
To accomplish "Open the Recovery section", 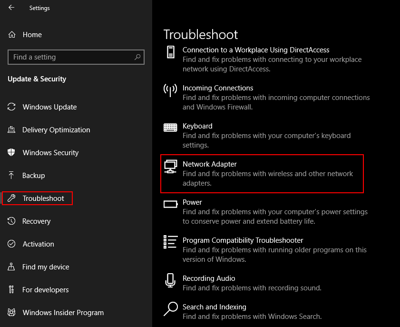I will click(x=36, y=221).
